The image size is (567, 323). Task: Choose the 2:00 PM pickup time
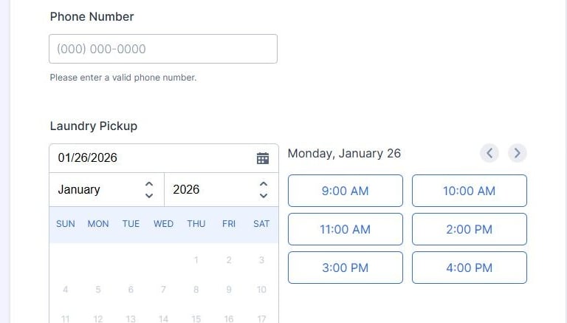tap(469, 229)
